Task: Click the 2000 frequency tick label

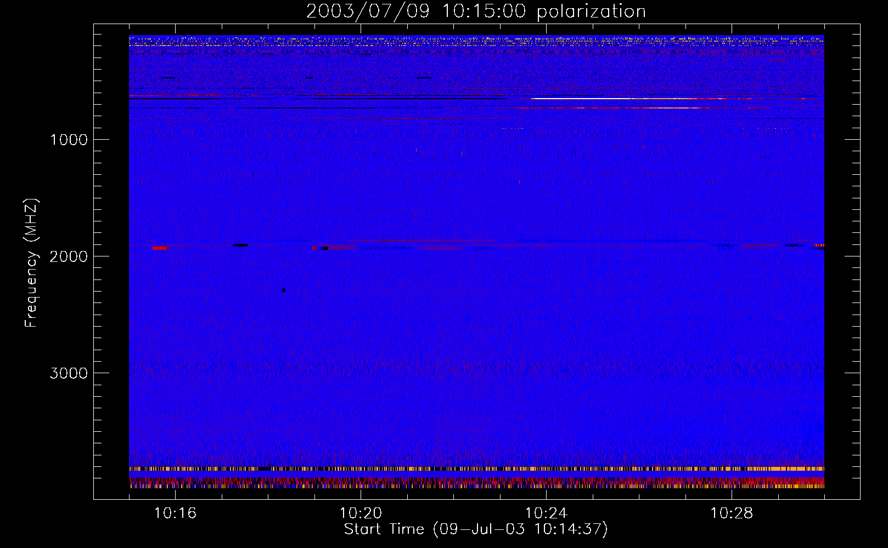Action: (69, 256)
